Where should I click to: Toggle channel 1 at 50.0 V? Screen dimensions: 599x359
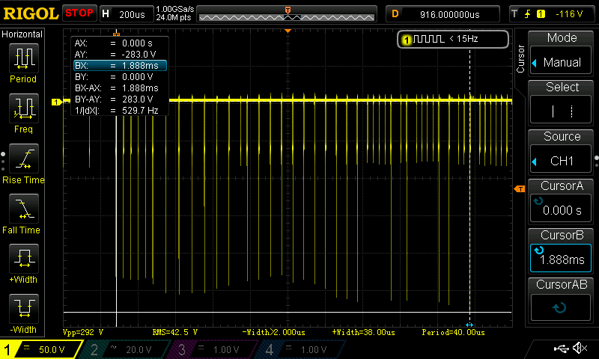click(43, 349)
